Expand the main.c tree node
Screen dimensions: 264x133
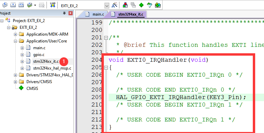tap(22, 48)
